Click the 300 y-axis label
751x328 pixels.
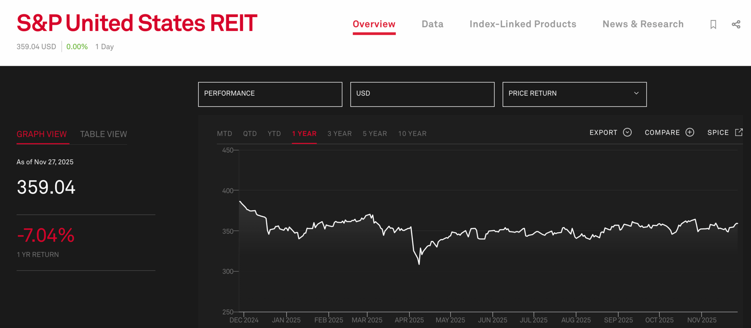pyautogui.click(x=228, y=271)
